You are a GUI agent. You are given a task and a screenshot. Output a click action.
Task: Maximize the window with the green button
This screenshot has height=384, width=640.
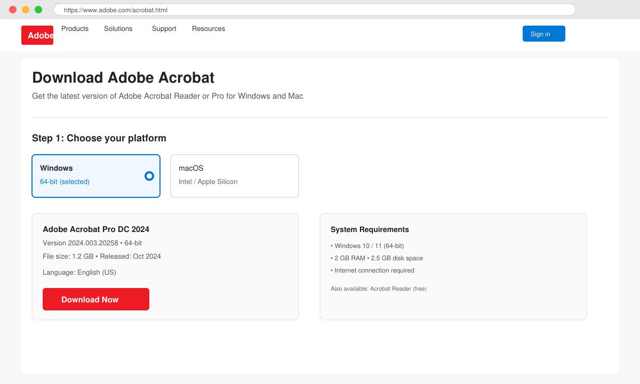tap(38, 10)
